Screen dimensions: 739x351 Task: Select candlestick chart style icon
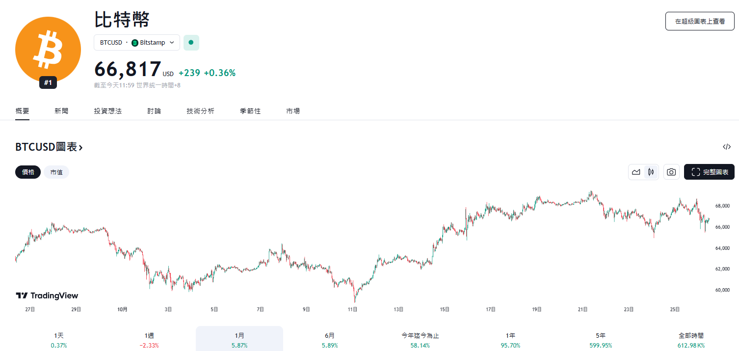[x=651, y=172]
